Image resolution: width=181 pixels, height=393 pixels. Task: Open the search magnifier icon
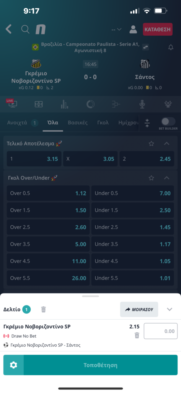(x=25, y=29)
